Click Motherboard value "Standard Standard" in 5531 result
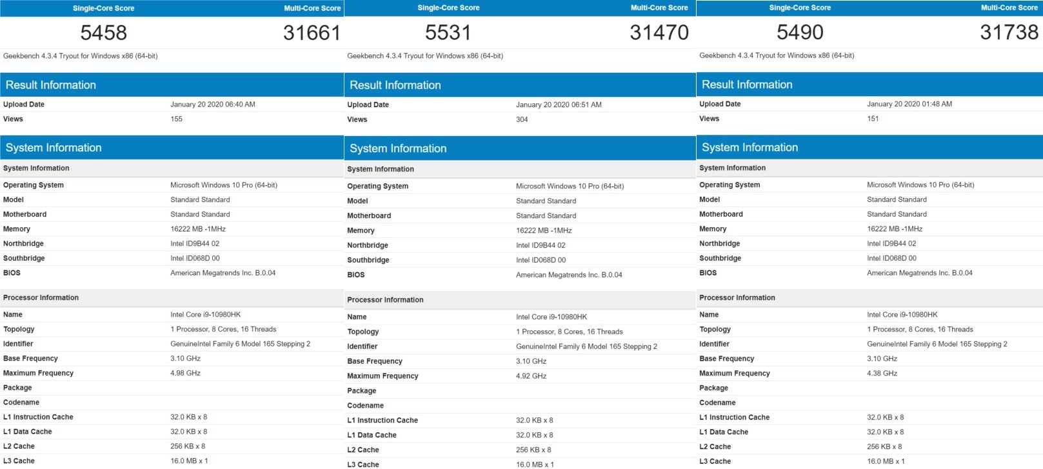The height and width of the screenshot is (469, 1043). [546, 216]
